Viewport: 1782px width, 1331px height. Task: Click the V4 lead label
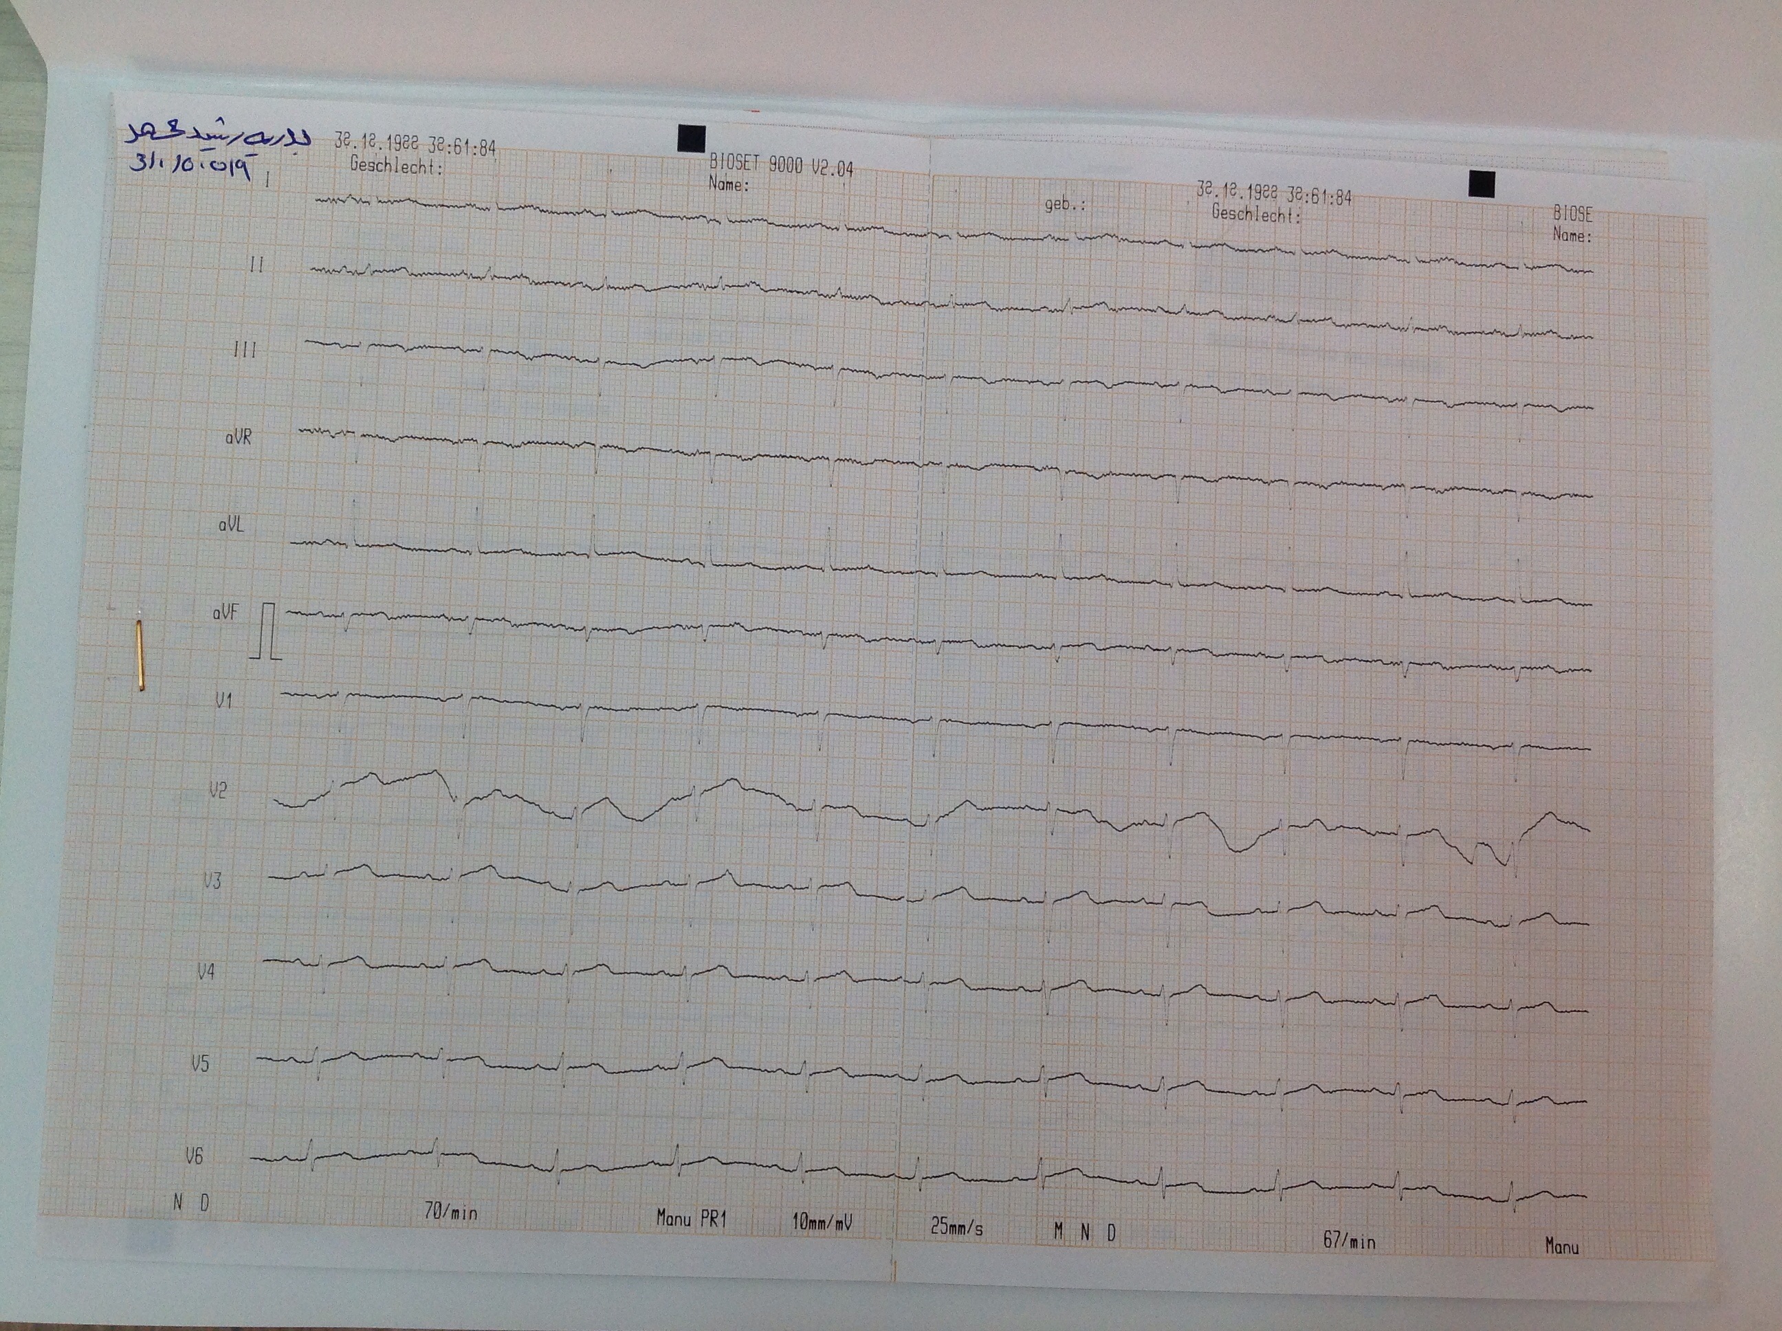click(x=206, y=972)
